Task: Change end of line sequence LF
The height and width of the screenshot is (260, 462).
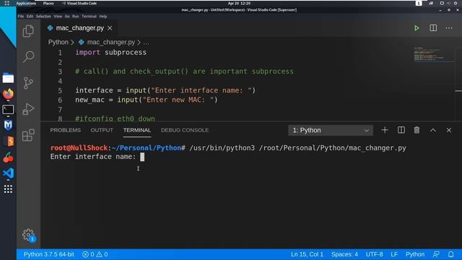Action: point(394,254)
